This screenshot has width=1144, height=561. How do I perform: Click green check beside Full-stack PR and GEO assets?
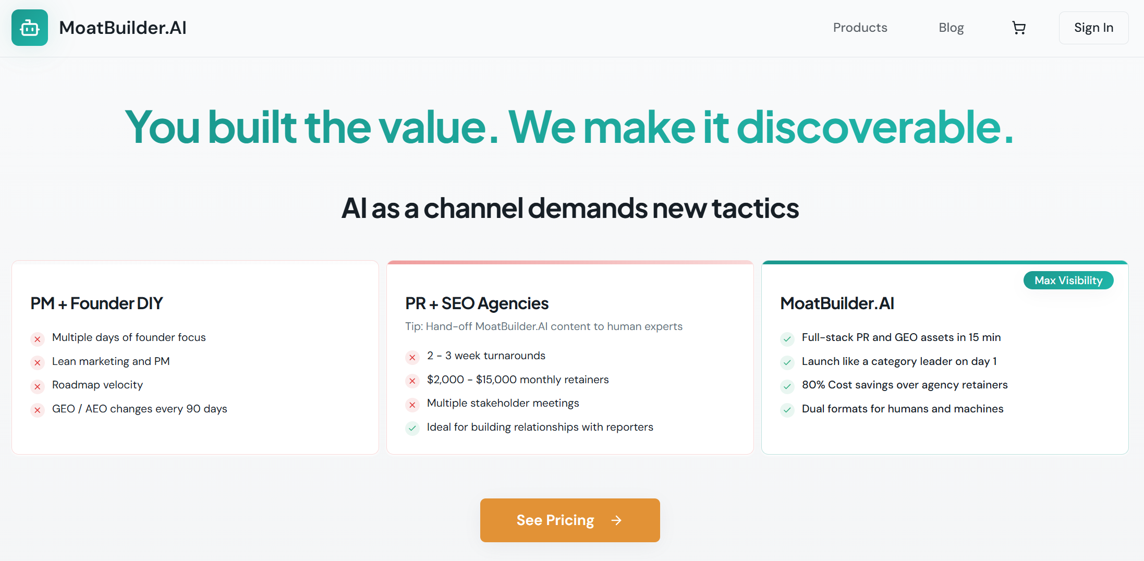tap(787, 339)
